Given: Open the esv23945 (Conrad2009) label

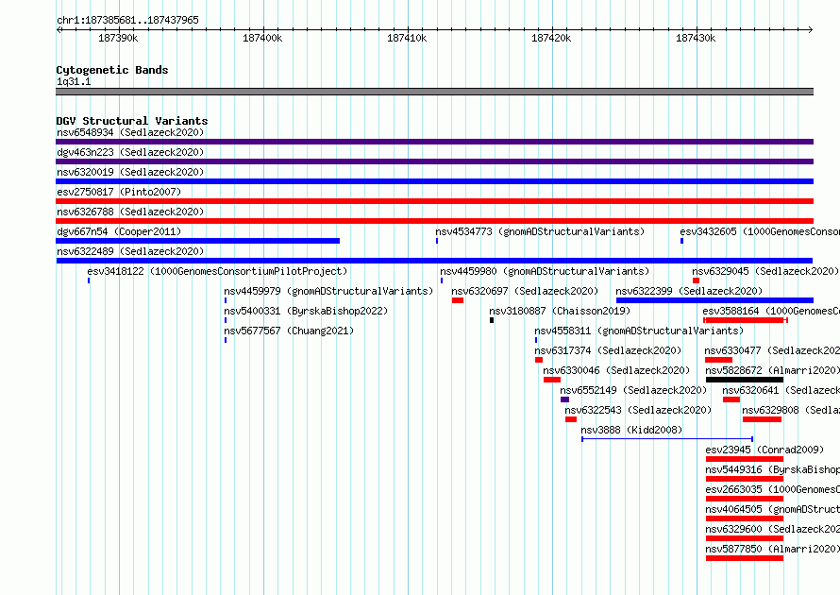Looking at the screenshot, I should point(764,450).
